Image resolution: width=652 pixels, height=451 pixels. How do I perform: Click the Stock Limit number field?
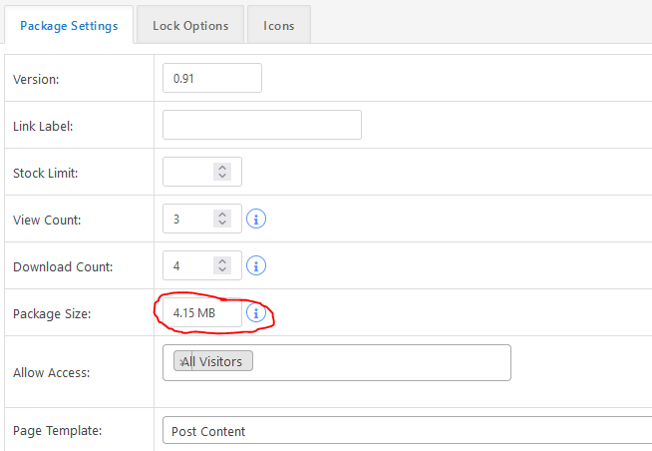[202, 172]
